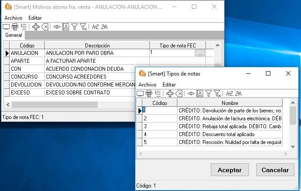This screenshot has width=301, height=191.
Task: Click the list view icon in Tipos de notas toolbar
Action: 158,94
